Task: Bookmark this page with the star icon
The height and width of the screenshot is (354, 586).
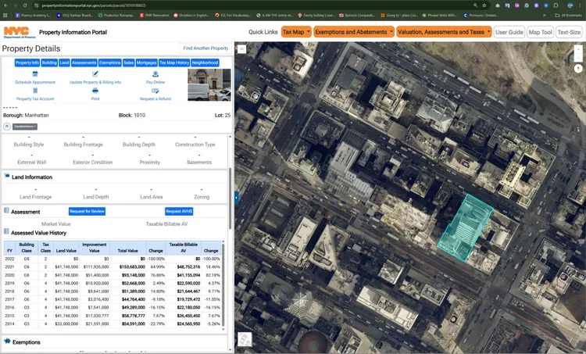Action: (x=484, y=5)
